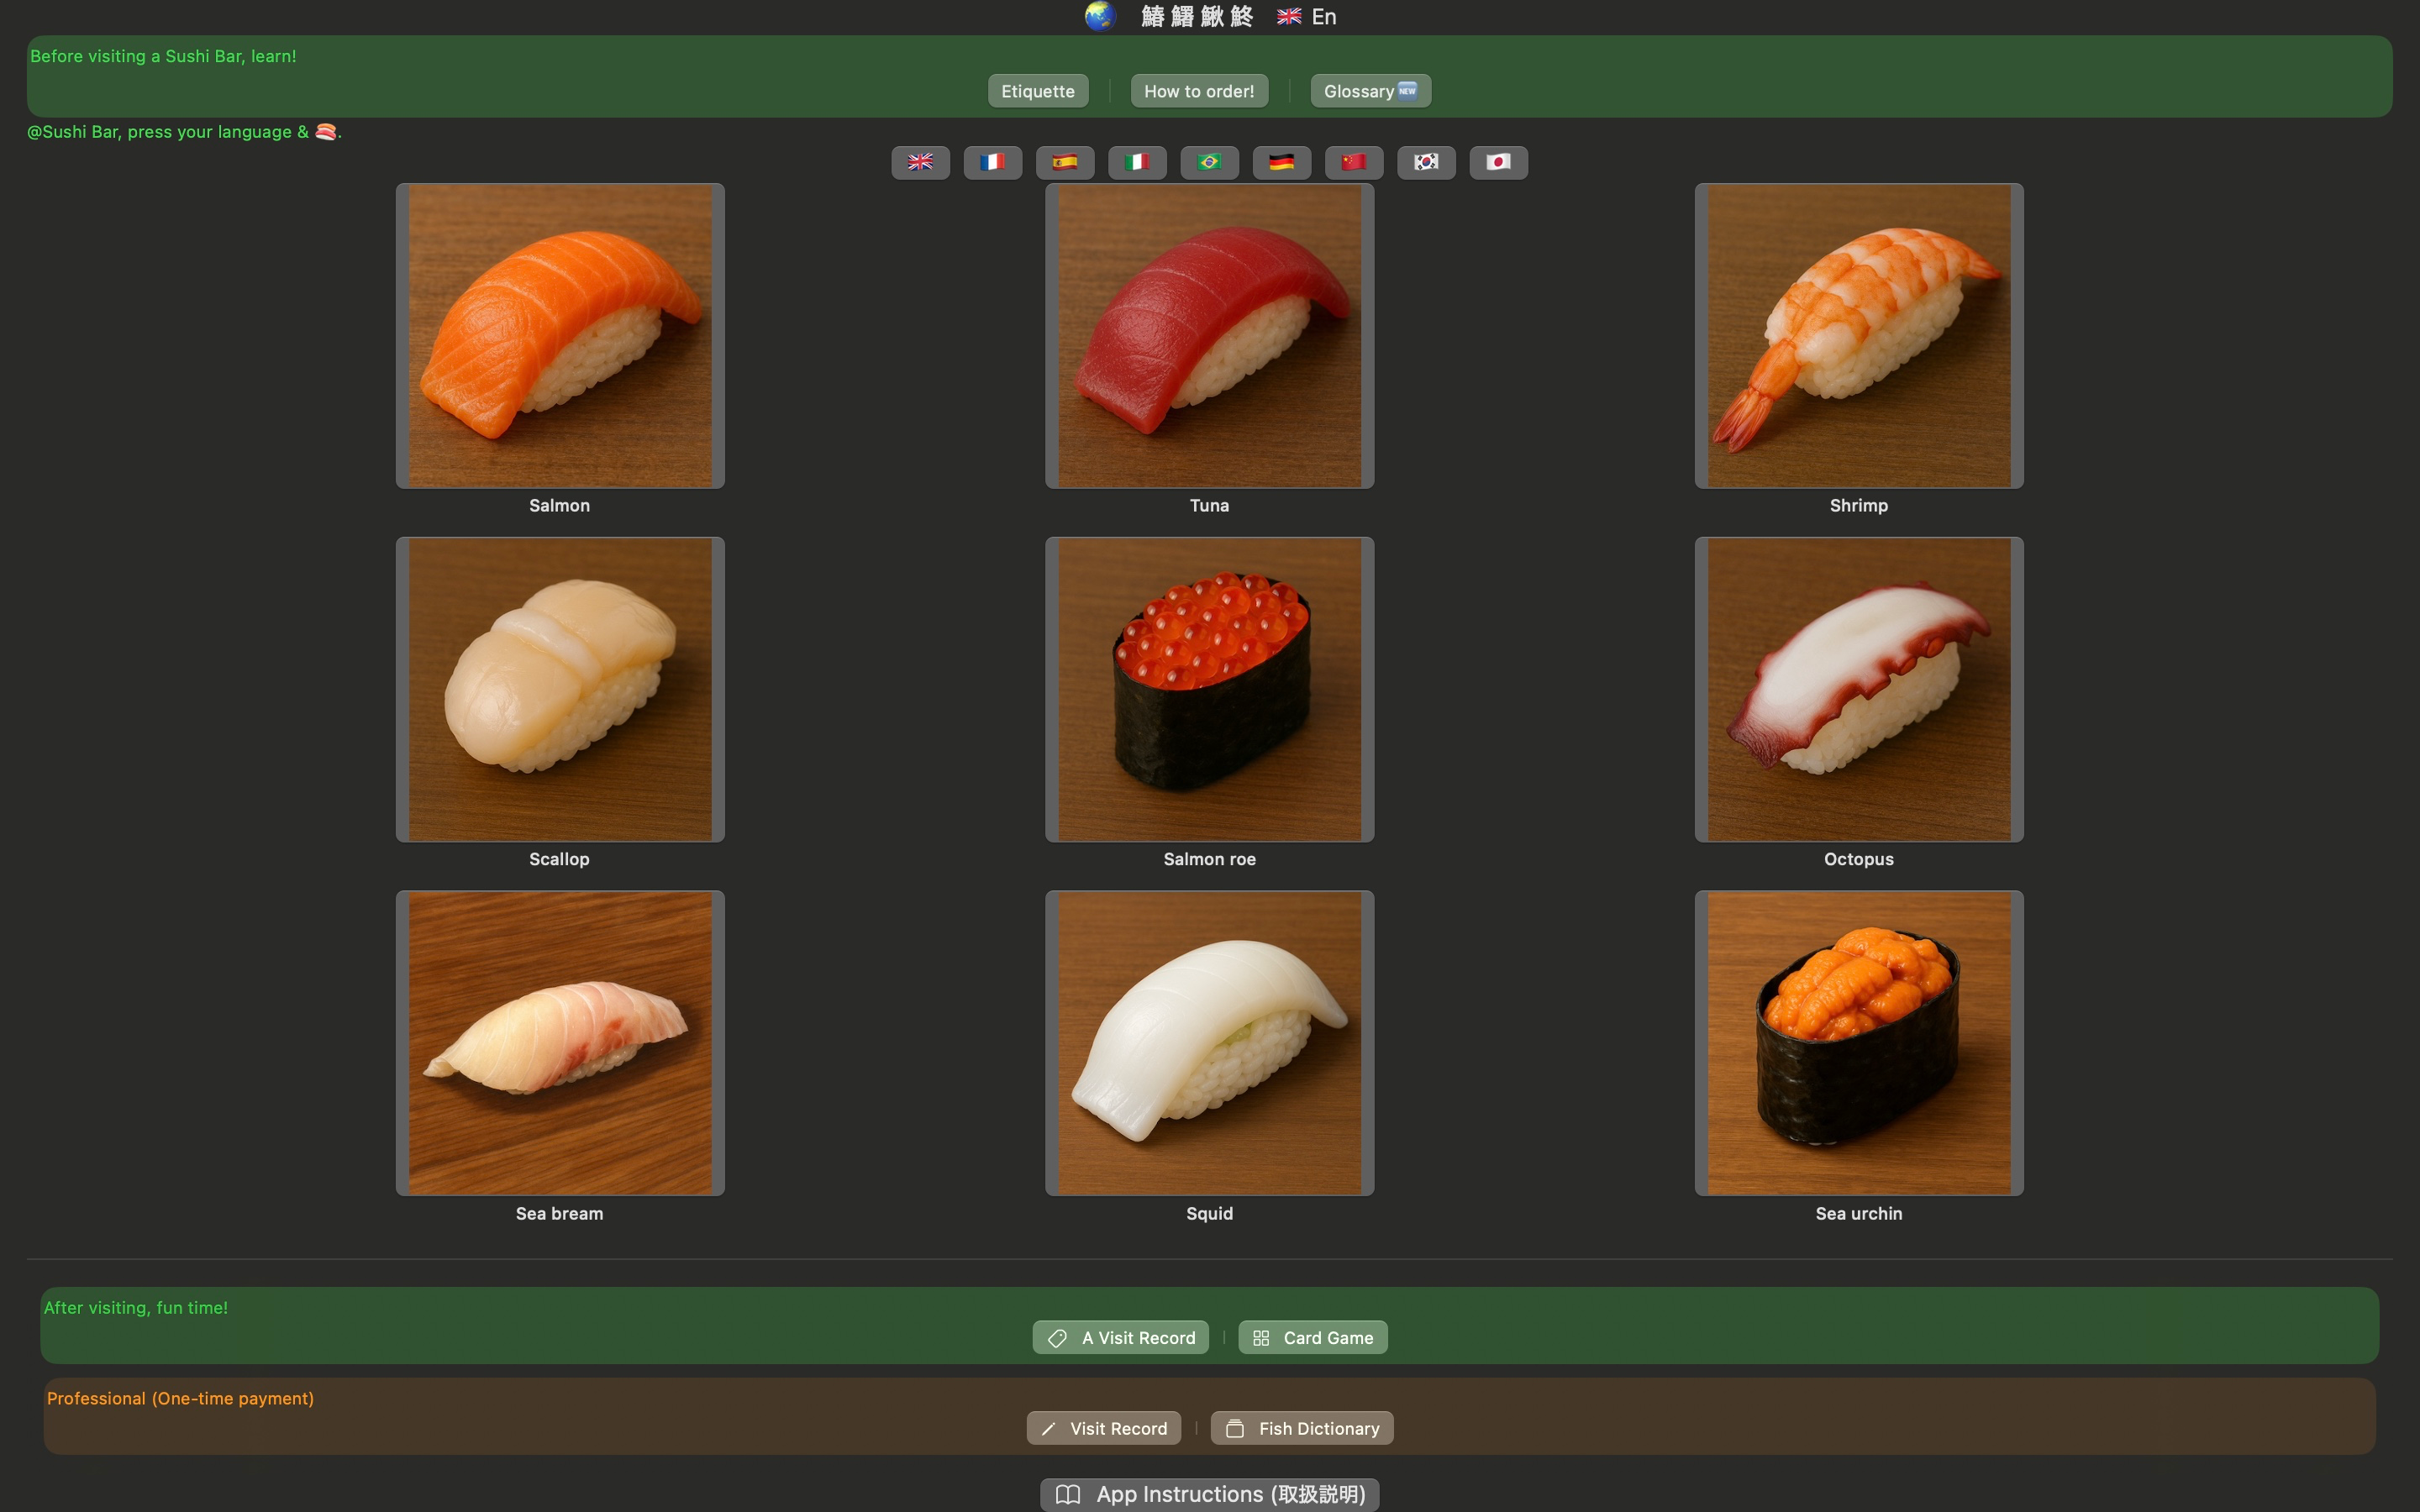Click the 'Octopus' label text
This screenshot has width=2420, height=1512.
(1859, 860)
